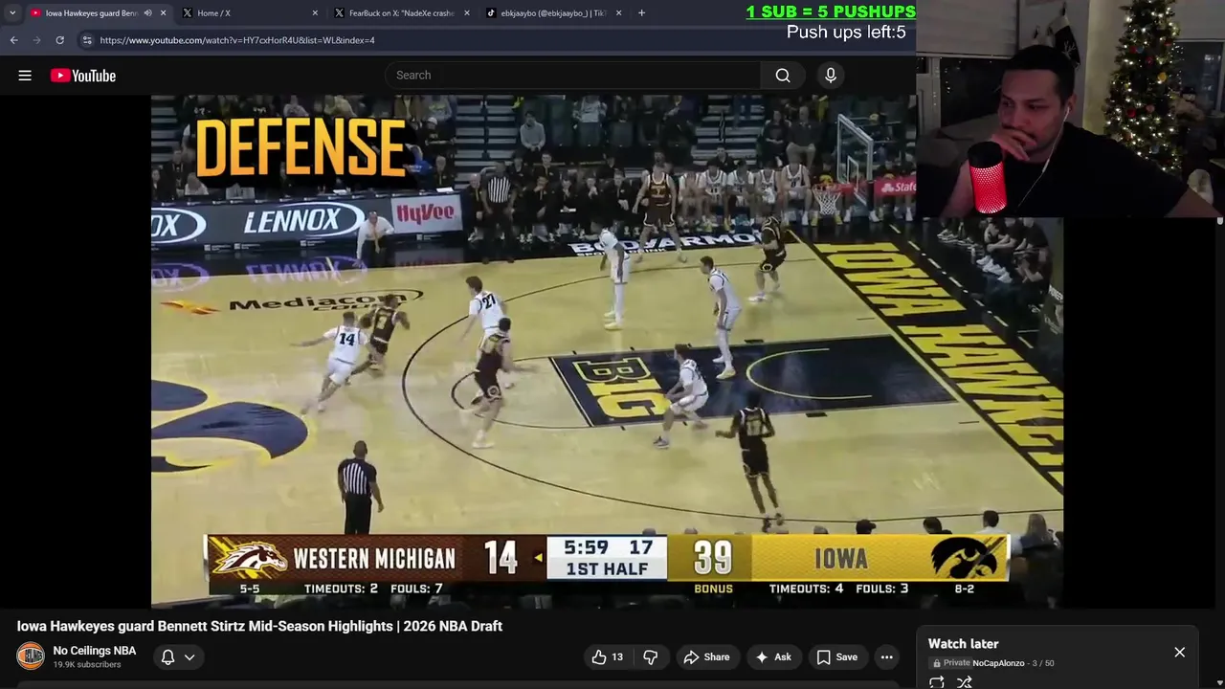Toggle shuffle playlist in the Watch later panel

click(965, 682)
